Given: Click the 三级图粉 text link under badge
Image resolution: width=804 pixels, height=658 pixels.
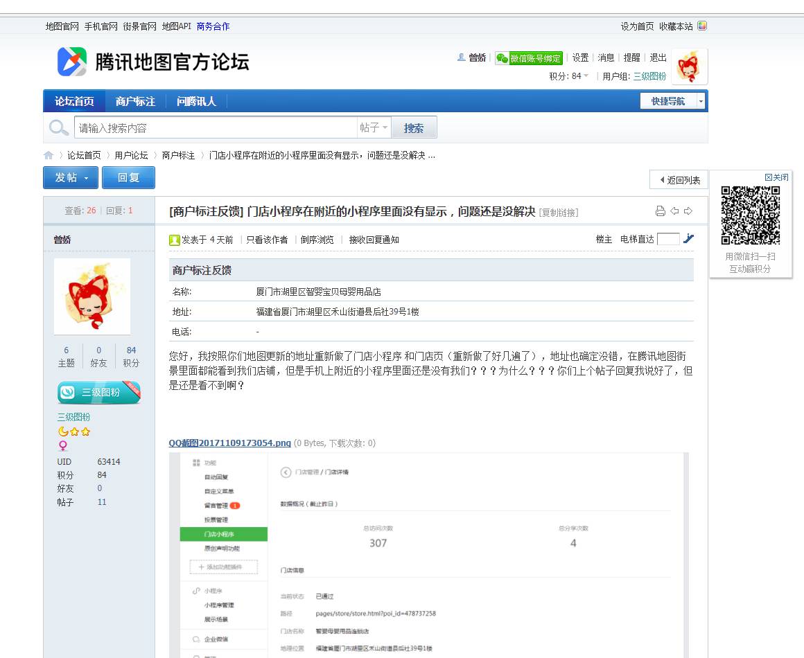Looking at the screenshot, I should [x=74, y=417].
